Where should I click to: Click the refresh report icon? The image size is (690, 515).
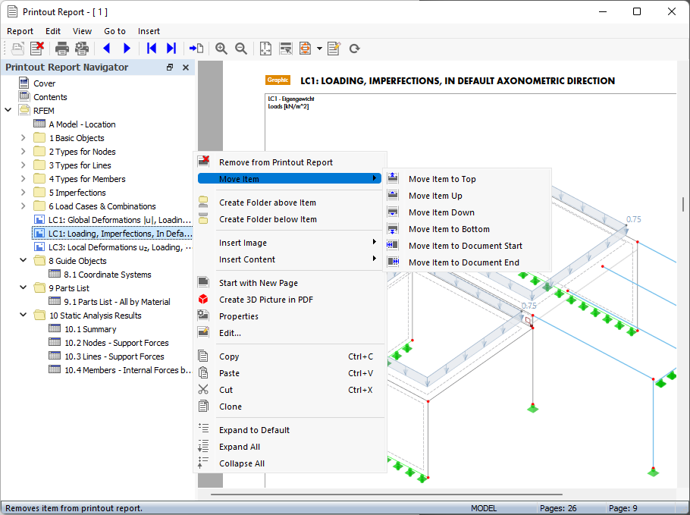pyautogui.click(x=355, y=49)
